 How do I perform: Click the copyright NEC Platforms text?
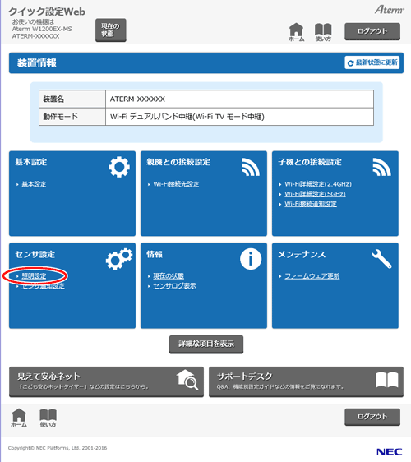58,448
